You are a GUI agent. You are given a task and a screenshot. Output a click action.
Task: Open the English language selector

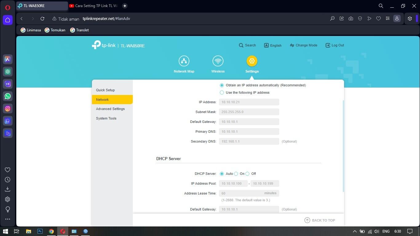click(x=273, y=45)
